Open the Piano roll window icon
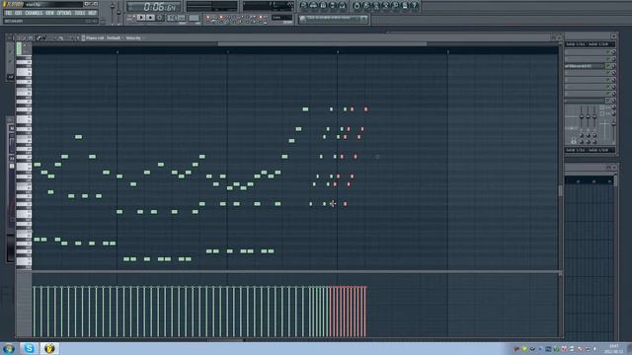 point(323,5)
